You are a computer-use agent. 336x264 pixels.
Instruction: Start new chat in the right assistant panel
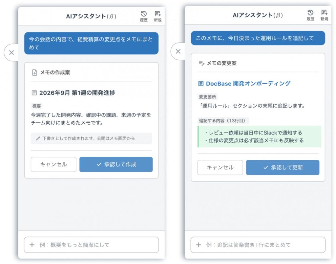324,15
